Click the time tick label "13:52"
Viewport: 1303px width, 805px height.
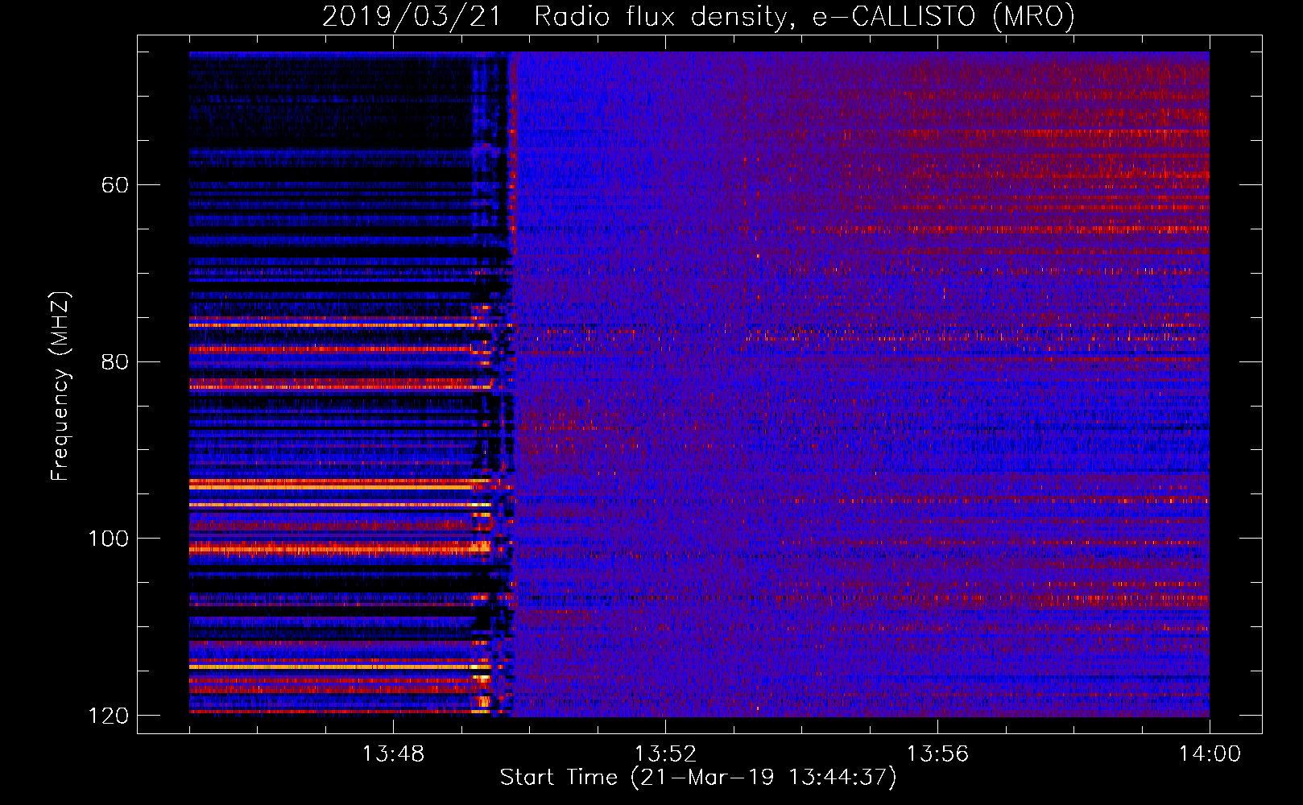[x=665, y=754]
